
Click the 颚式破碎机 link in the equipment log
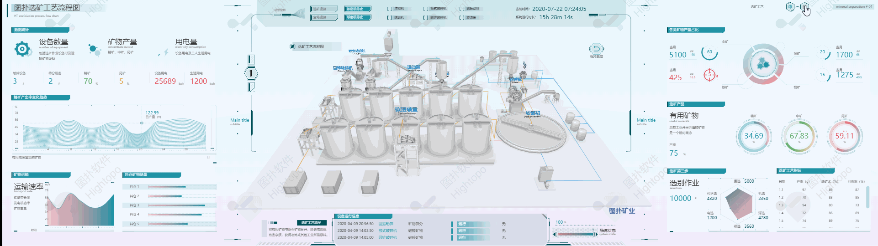point(387,231)
